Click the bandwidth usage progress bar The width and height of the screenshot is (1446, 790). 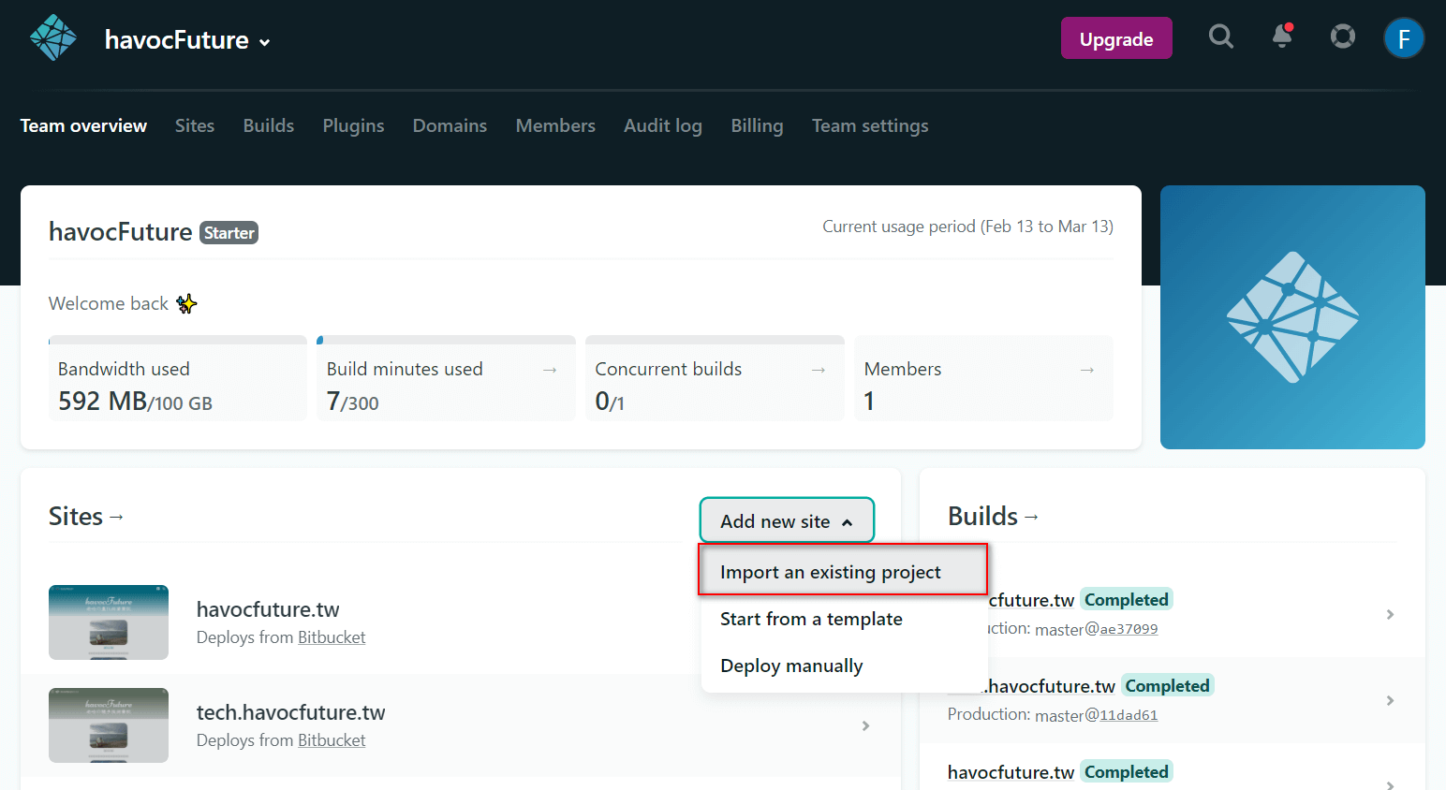click(x=178, y=339)
